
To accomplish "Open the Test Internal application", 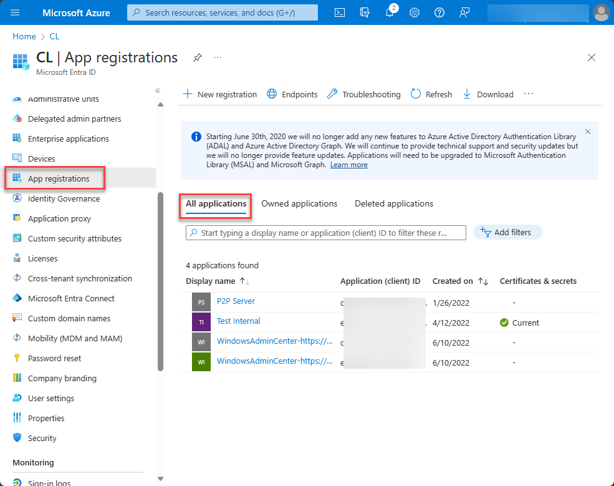I will (x=239, y=321).
